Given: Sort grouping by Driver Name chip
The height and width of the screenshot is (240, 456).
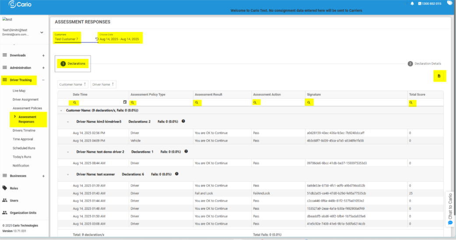Looking at the screenshot, I should coord(103,84).
